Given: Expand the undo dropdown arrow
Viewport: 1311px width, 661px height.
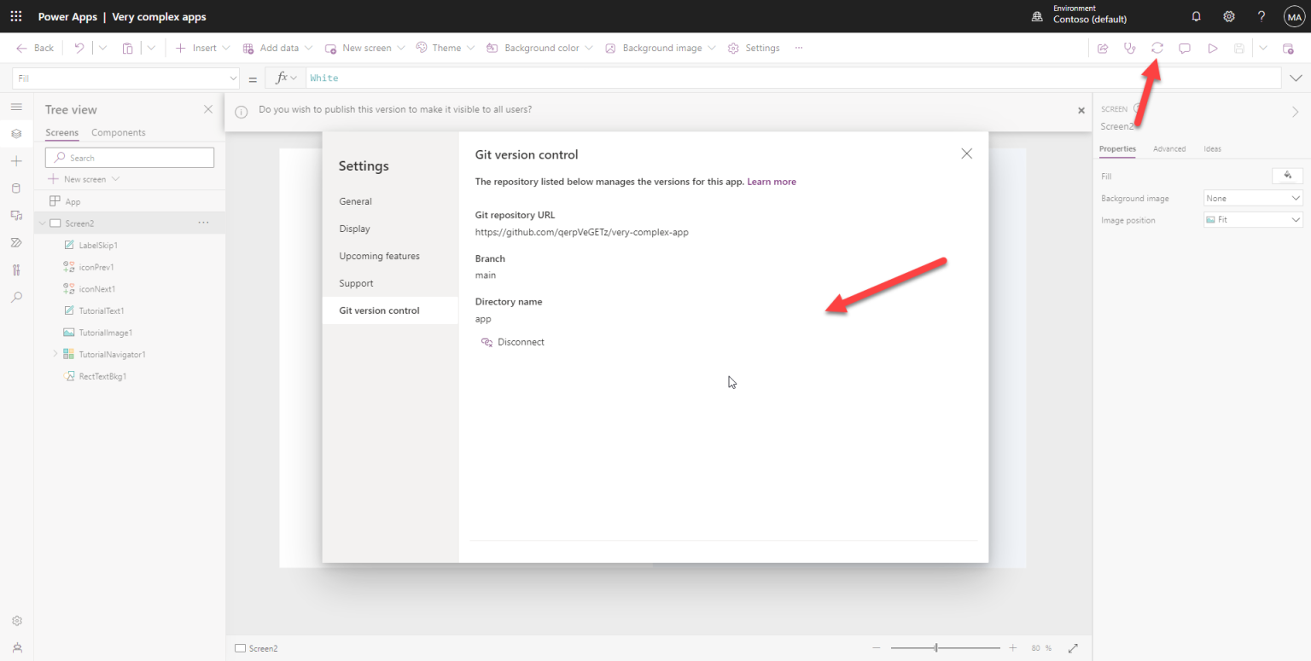Looking at the screenshot, I should (x=102, y=48).
